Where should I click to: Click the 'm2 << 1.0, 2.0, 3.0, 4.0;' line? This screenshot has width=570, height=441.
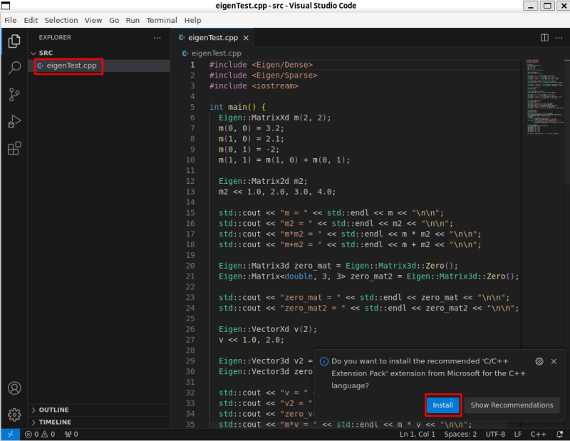coord(277,192)
